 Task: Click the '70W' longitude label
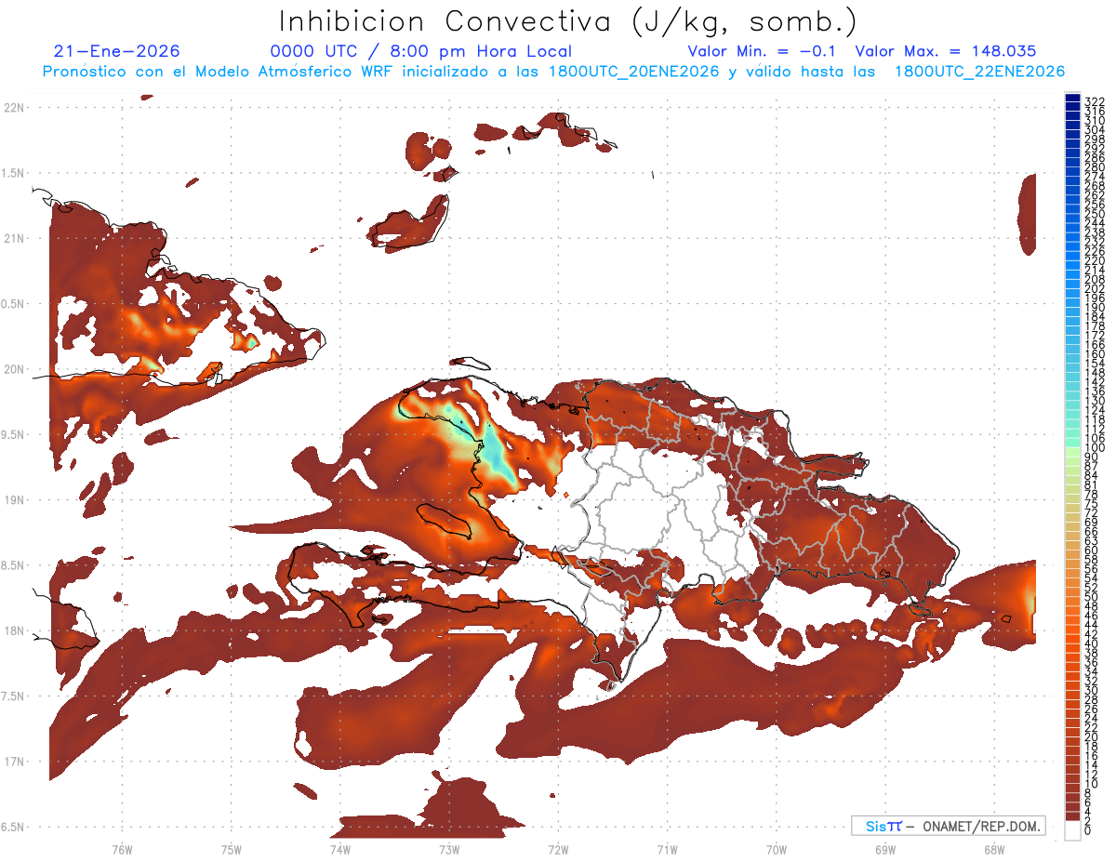click(x=777, y=850)
